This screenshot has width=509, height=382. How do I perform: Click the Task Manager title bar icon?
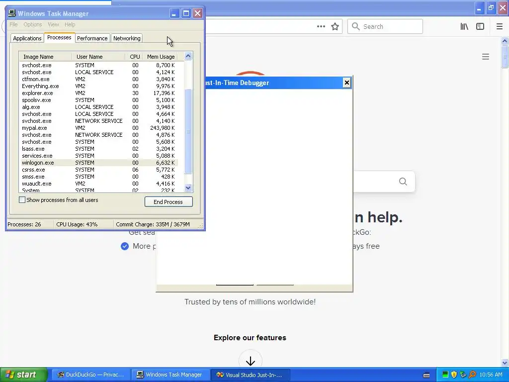coord(12,13)
